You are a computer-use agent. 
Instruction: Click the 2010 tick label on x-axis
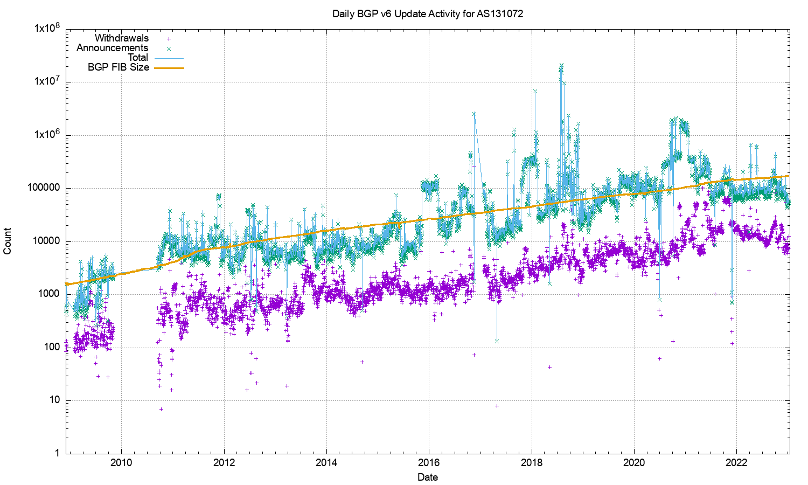(121, 462)
